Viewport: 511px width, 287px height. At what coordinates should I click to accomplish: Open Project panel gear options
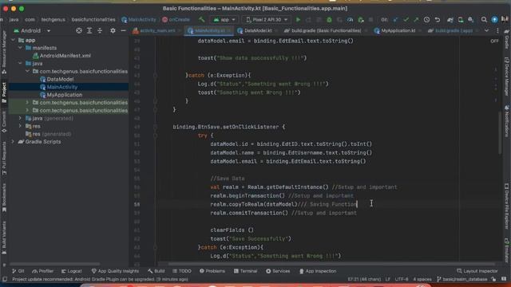pos(113,30)
